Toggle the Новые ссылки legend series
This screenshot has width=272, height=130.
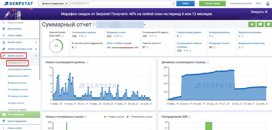pos(114,117)
